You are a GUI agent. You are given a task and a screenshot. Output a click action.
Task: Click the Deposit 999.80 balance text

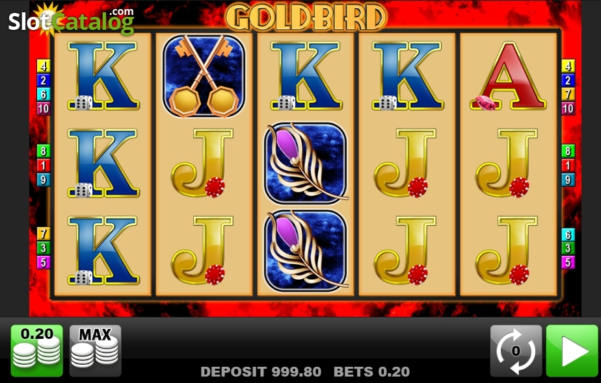(261, 371)
